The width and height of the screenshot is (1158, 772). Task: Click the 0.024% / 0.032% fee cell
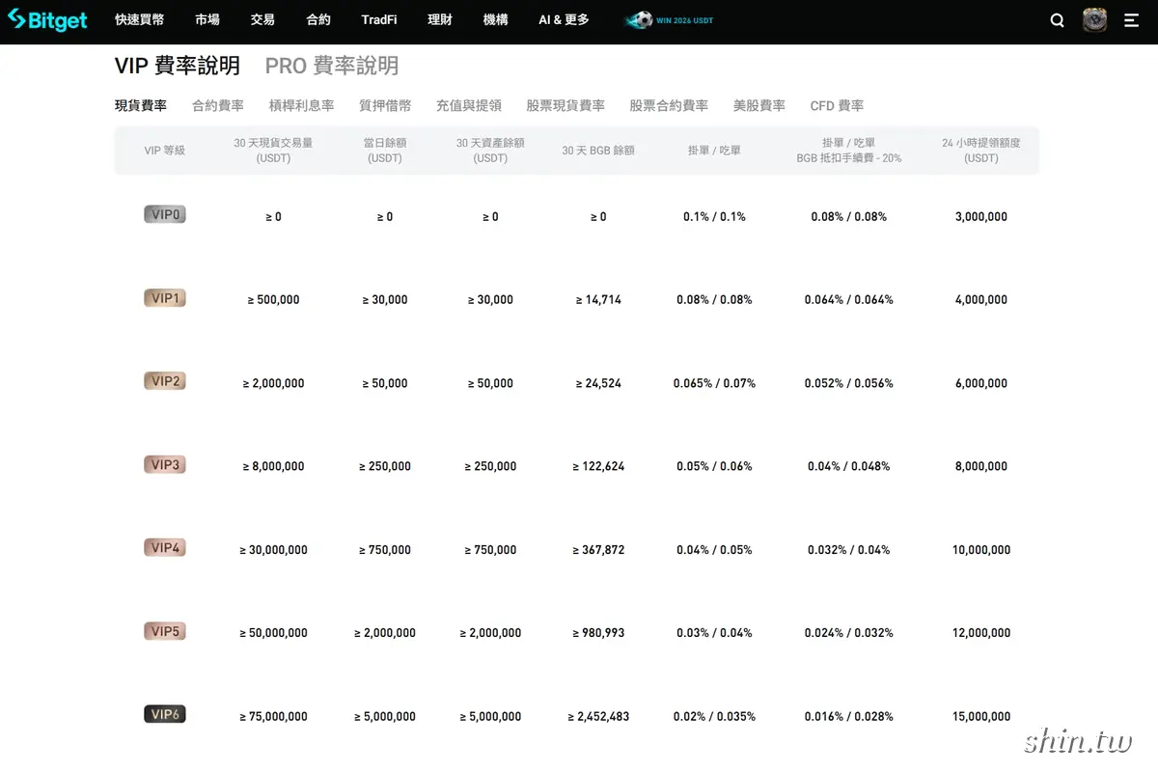point(849,633)
